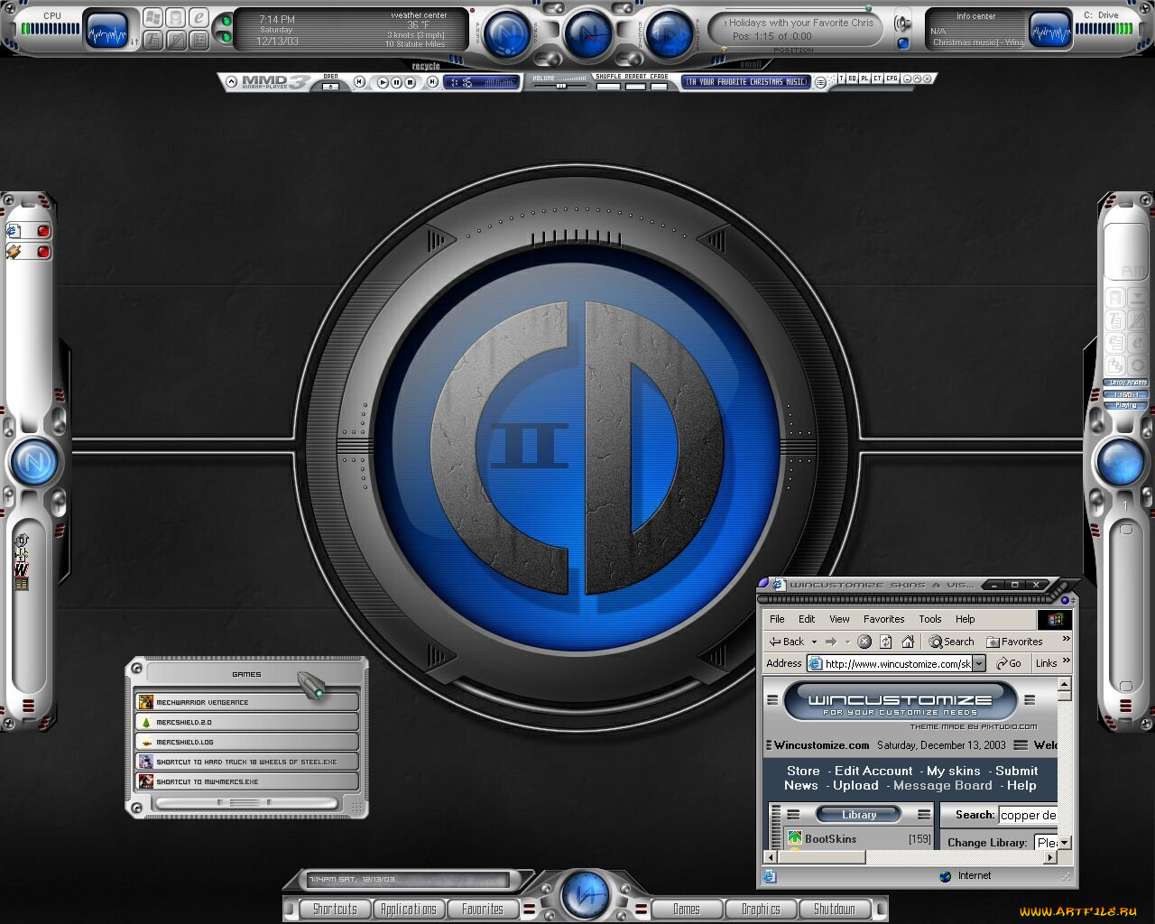Toggle Repeat in the Winamp player
This screenshot has width=1155, height=924.
click(x=635, y=87)
